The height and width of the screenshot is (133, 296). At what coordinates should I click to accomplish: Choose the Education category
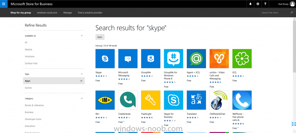point(30,126)
